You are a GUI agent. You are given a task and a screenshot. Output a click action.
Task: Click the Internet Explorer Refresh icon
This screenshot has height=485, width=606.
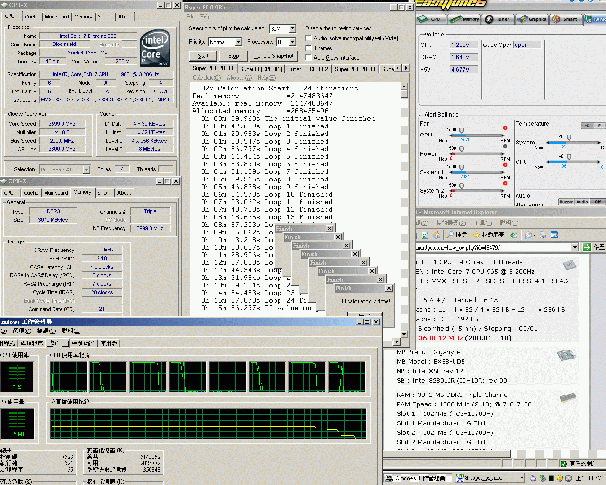pyautogui.click(x=425, y=235)
